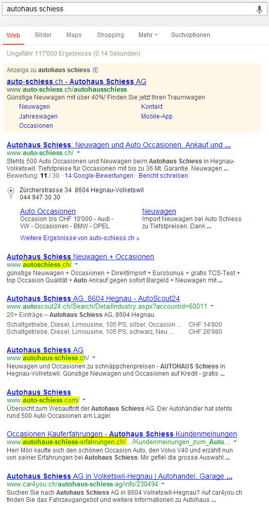This screenshot has width=269, height=506.
Task: Expand the Mehr dropdown menu
Action: (x=148, y=35)
